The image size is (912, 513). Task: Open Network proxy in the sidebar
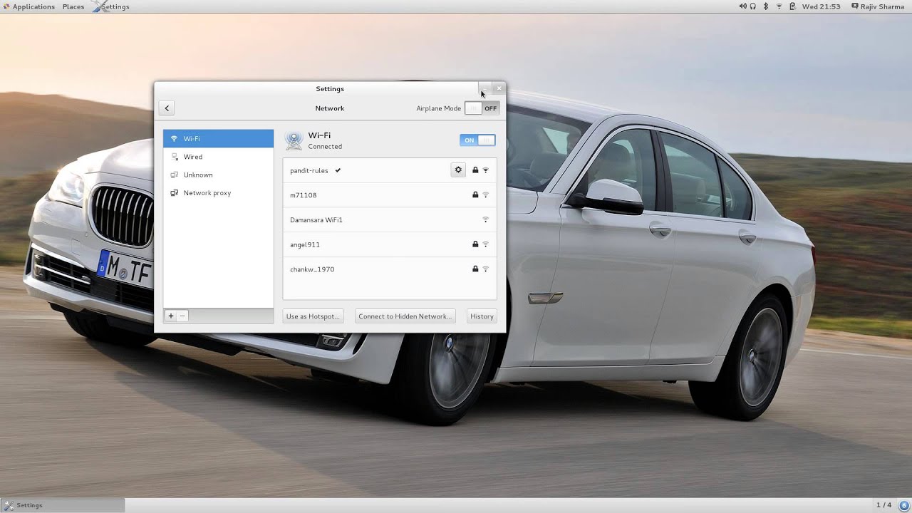(x=218, y=193)
